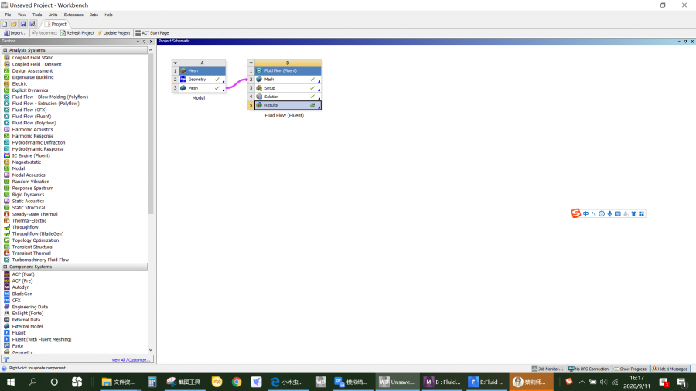Click View All / Customize link
The height and width of the screenshot is (391, 696).
pyautogui.click(x=131, y=360)
